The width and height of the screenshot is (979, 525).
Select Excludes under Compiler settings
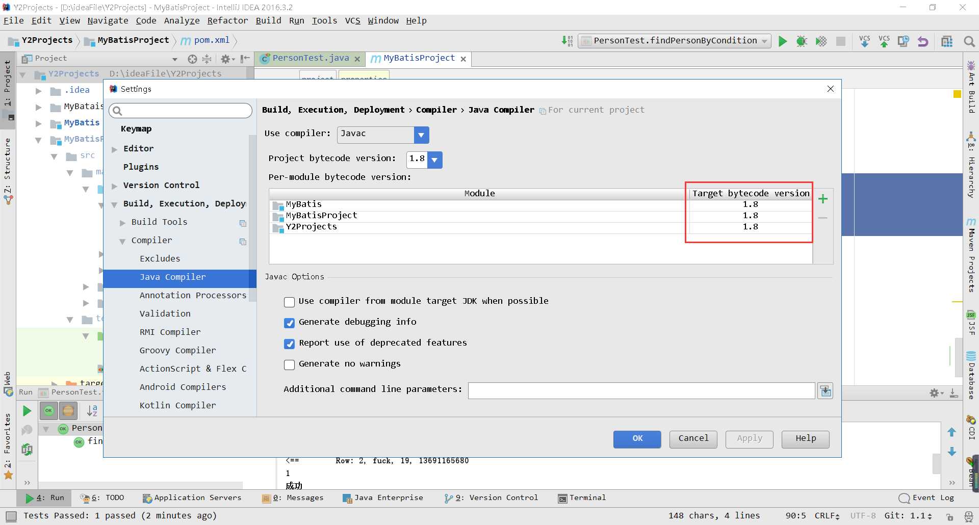pyautogui.click(x=160, y=258)
